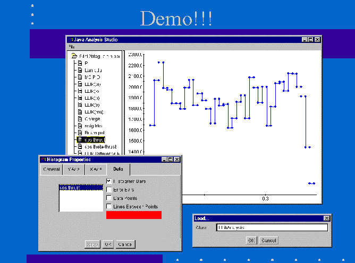
Task: Click the document icon beside LLIK(mu)
Action: (x=80, y=112)
